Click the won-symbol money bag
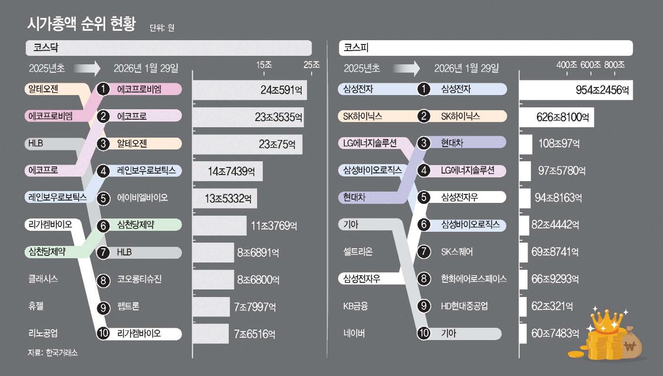This screenshot has height=376, width=663. (x=630, y=345)
